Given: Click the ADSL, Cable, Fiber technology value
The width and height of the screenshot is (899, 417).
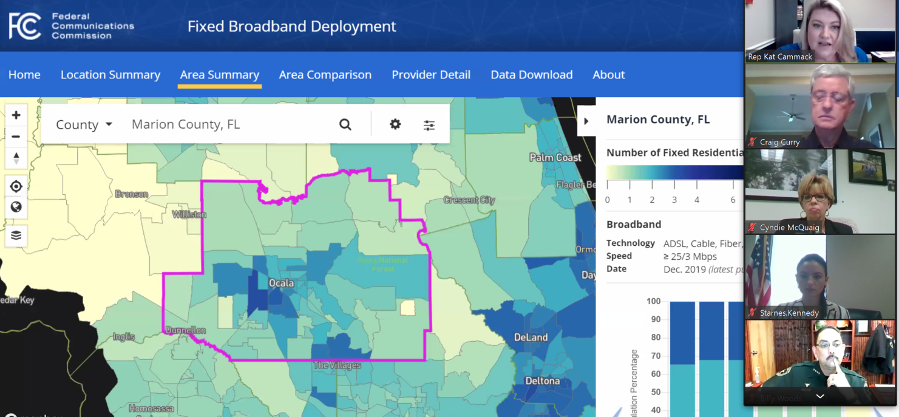Looking at the screenshot, I should click(x=702, y=243).
